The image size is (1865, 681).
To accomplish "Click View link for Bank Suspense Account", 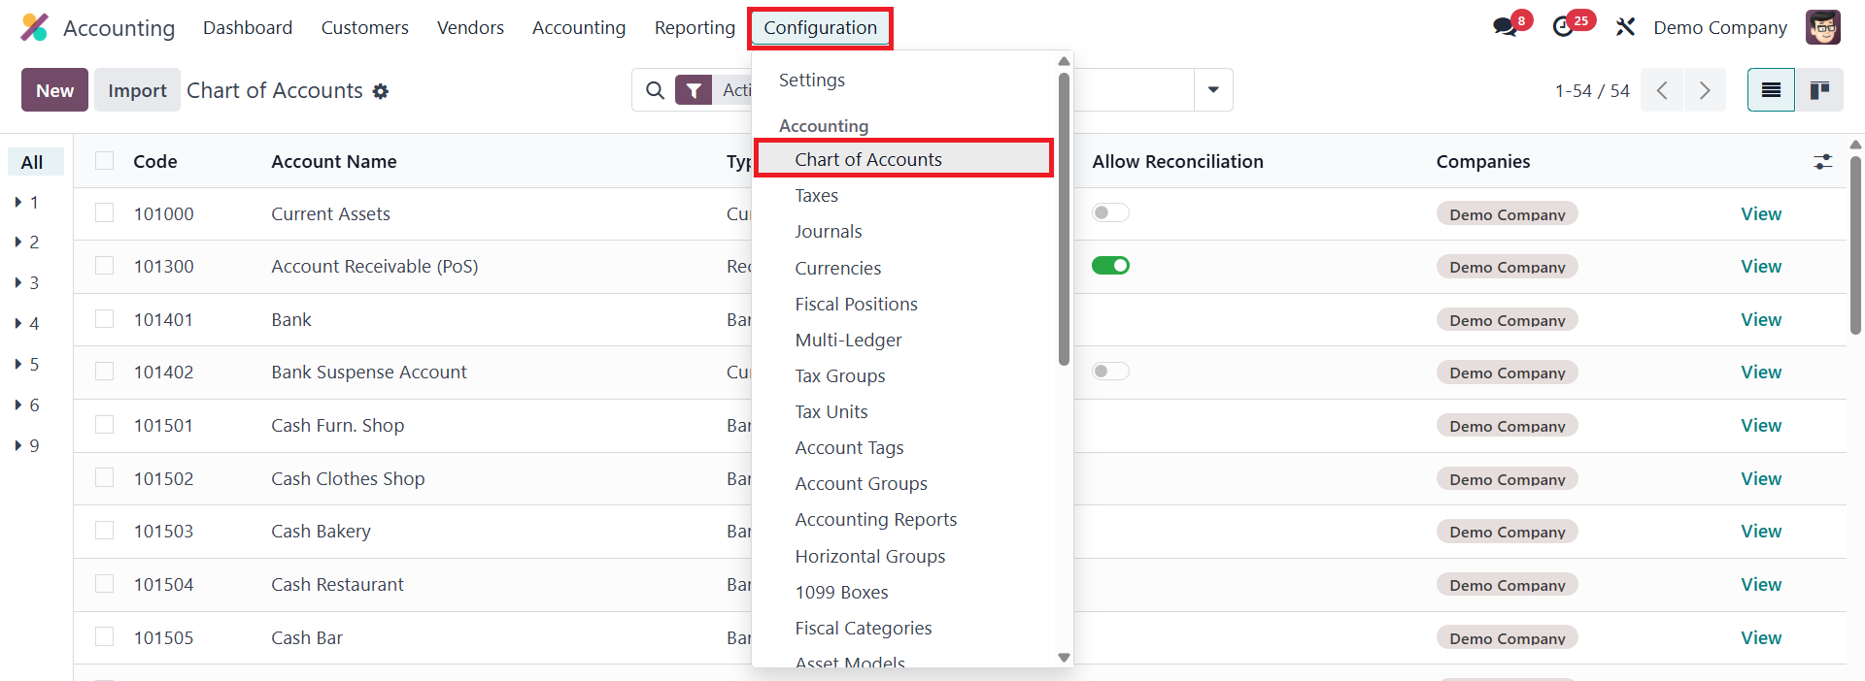I will click(1760, 373).
